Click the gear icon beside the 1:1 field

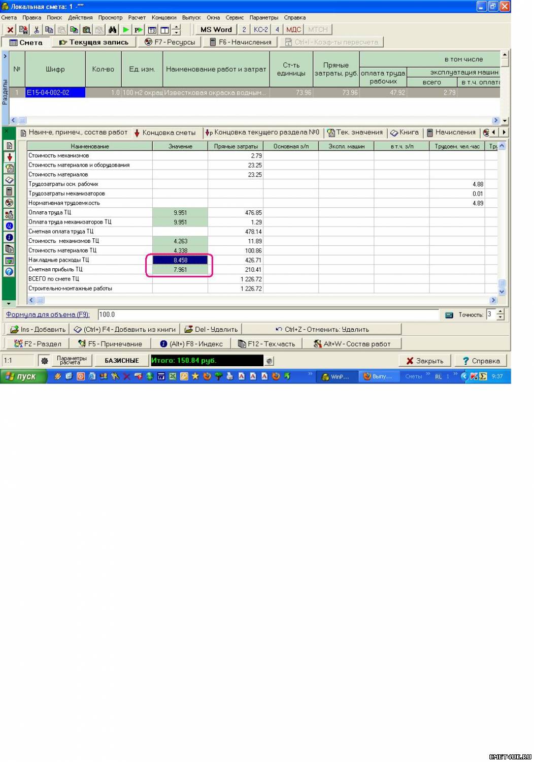point(45,361)
